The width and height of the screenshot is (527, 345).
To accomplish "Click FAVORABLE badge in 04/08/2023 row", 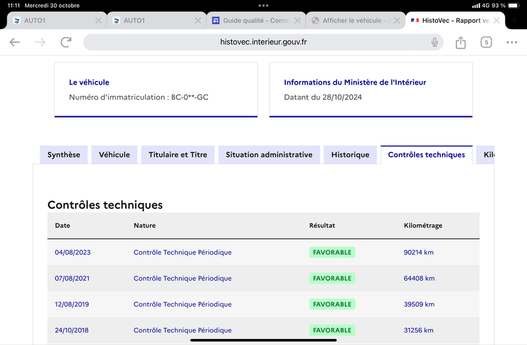I will [332, 252].
